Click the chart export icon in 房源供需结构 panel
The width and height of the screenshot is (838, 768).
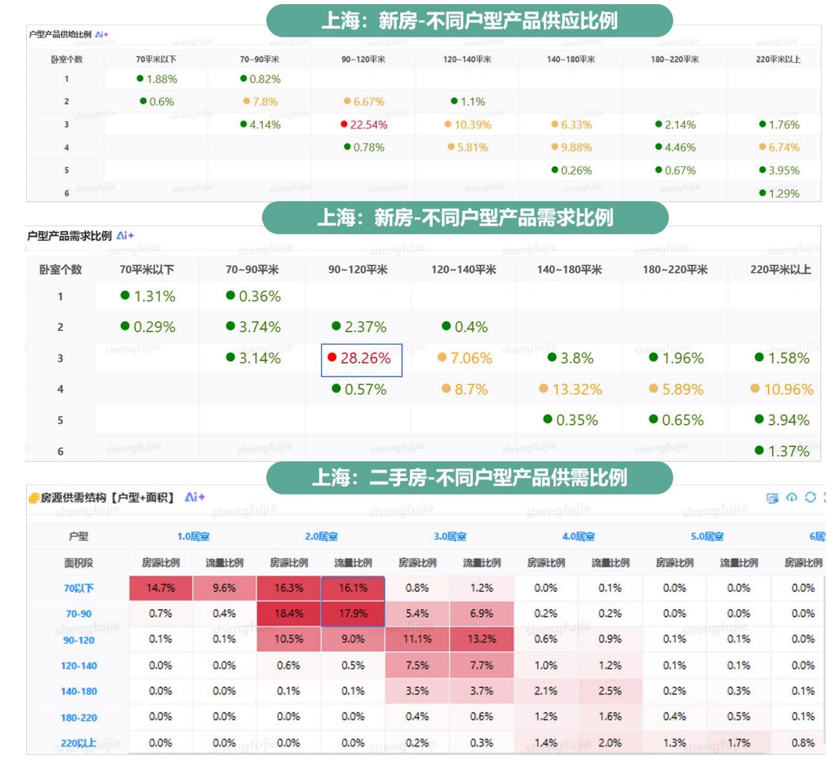coord(772,498)
